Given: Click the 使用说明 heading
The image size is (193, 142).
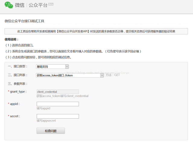Looking at the screenshot, I should tap(11, 39).
